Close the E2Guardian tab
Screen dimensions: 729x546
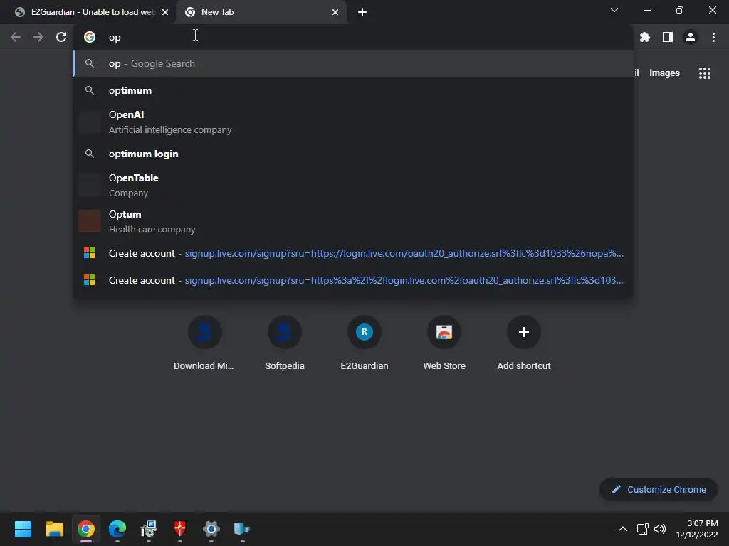click(165, 12)
